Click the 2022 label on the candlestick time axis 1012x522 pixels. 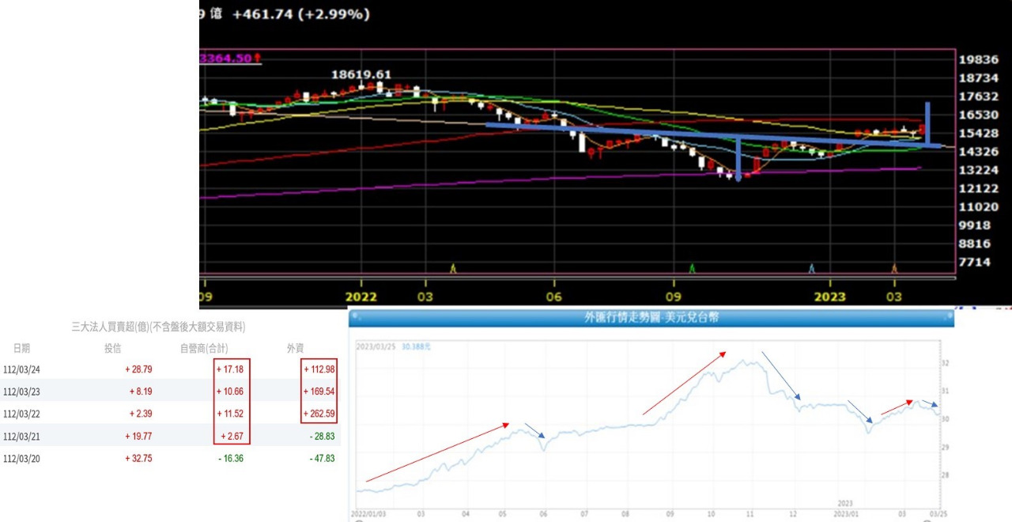point(361,297)
